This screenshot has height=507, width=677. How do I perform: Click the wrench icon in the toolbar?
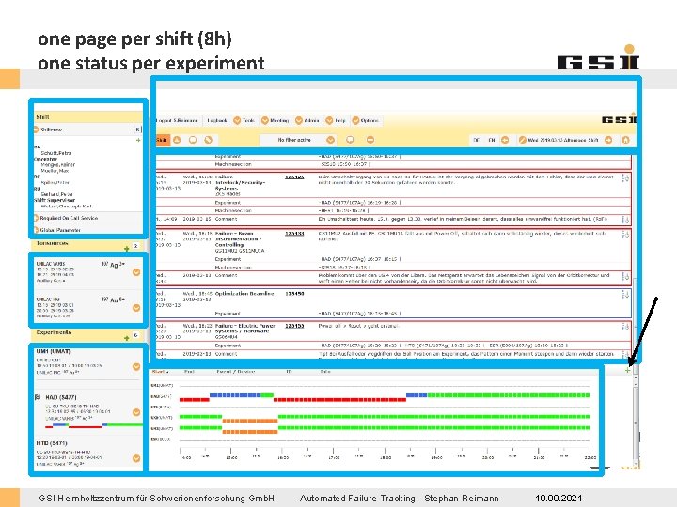(208, 140)
